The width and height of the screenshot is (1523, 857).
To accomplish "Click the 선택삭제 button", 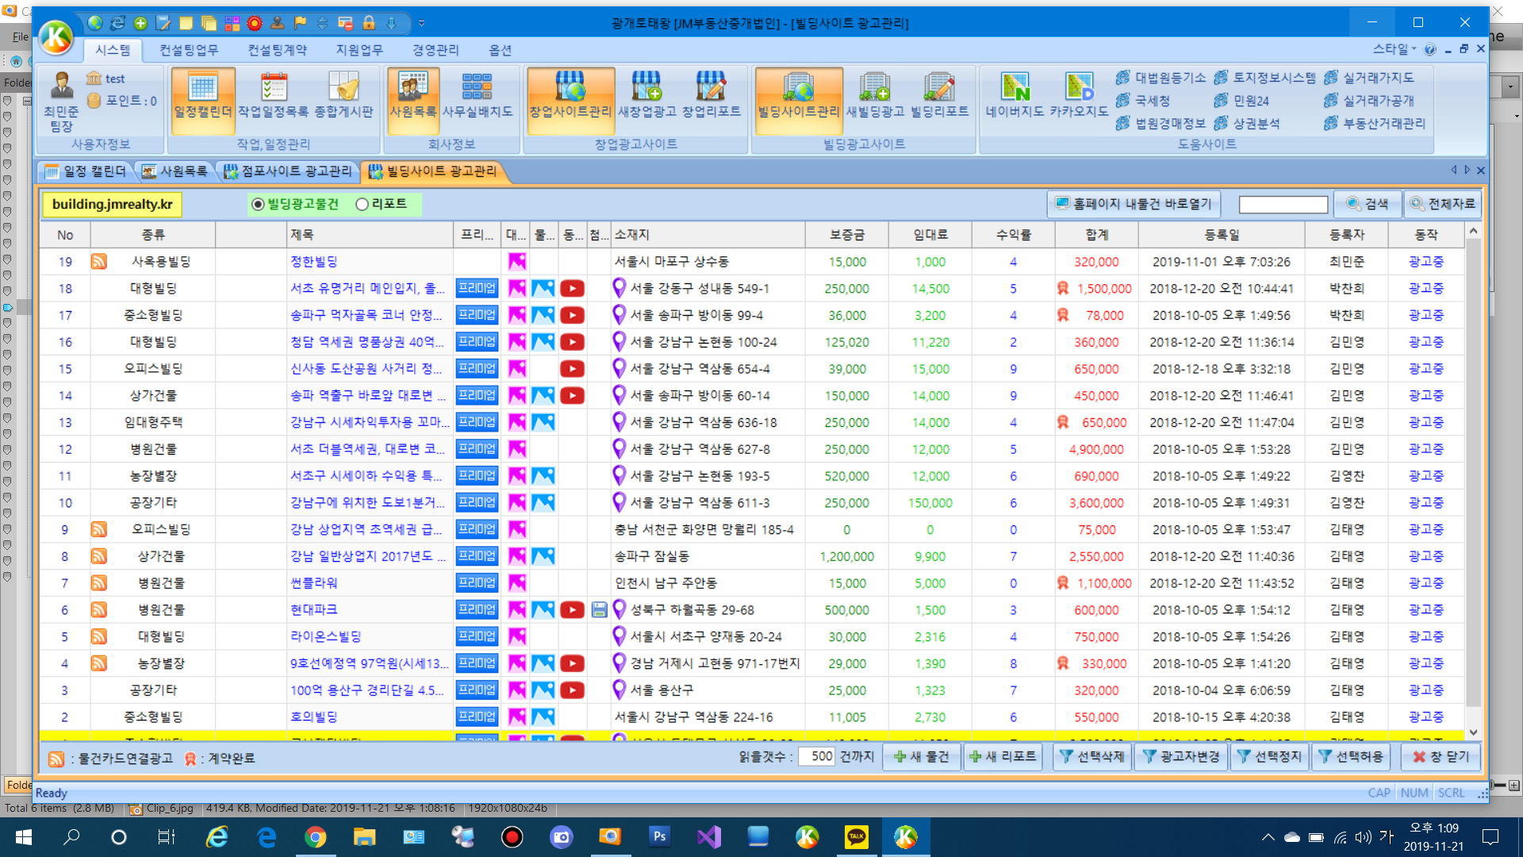I will 1091,757.
